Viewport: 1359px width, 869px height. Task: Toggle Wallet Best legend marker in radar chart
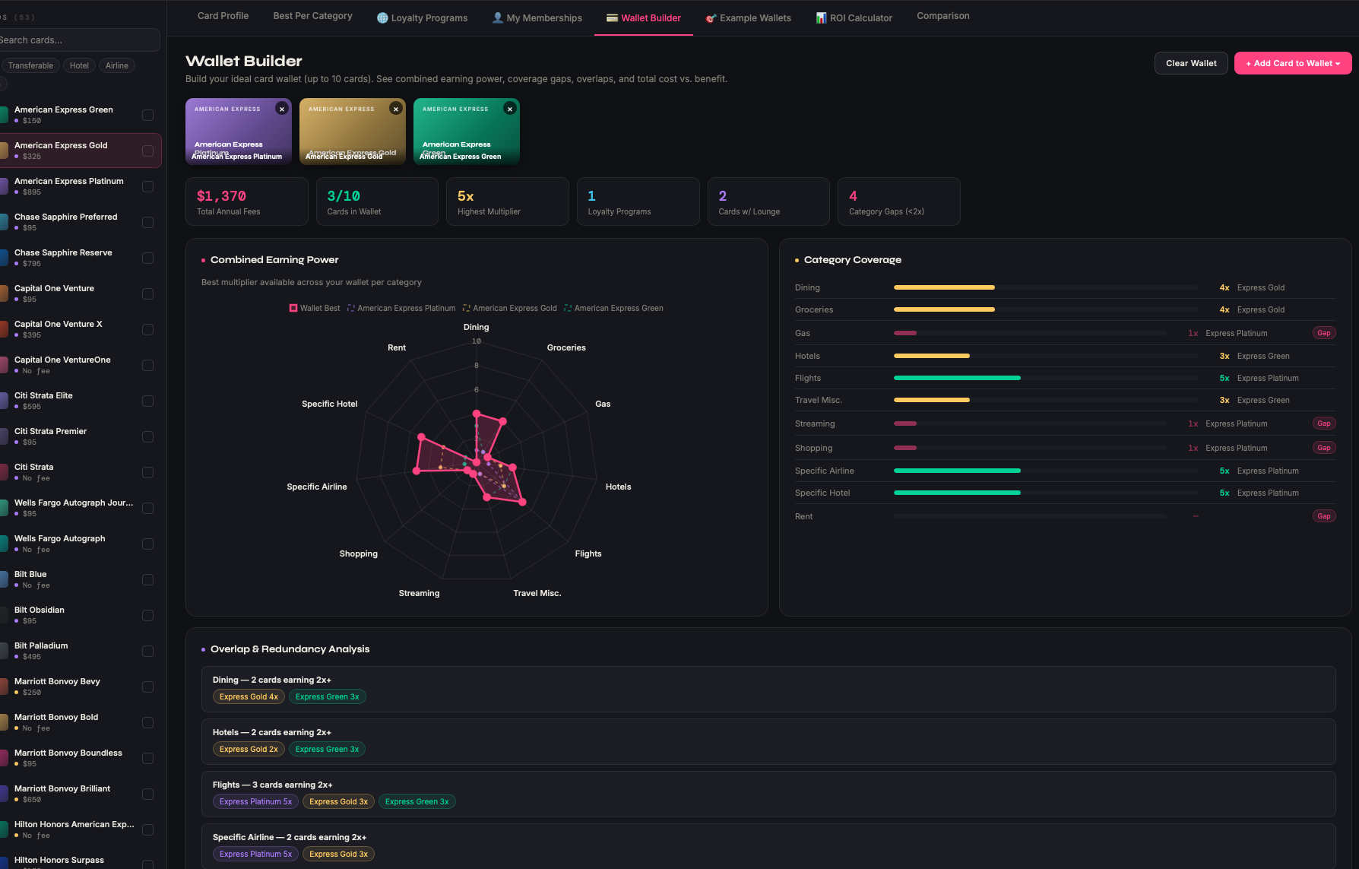pyautogui.click(x=293, y=308)
